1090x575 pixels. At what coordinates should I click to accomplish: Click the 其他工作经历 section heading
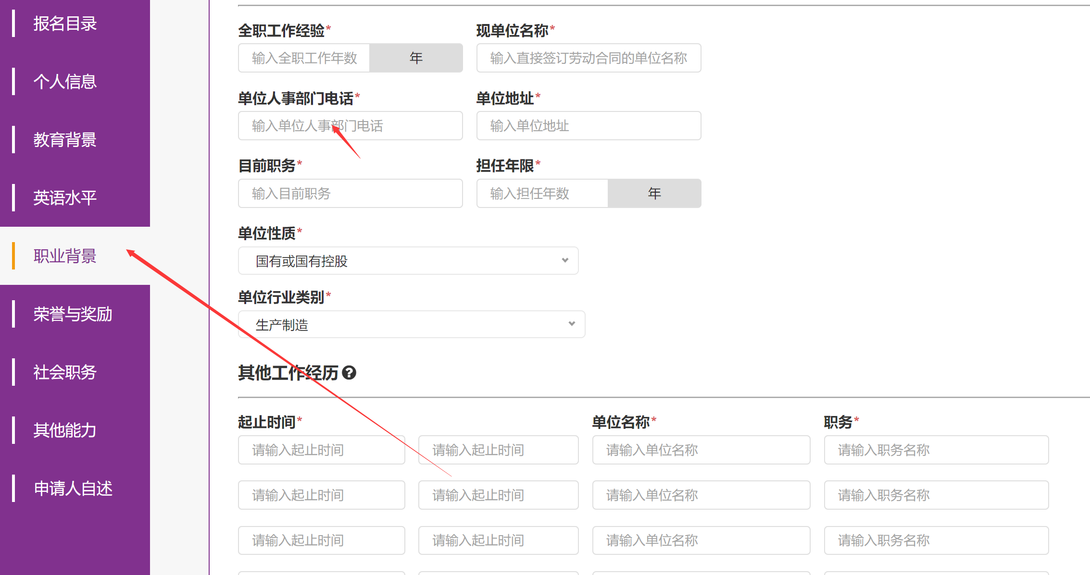pyautogui.click(x=288, y=373)
